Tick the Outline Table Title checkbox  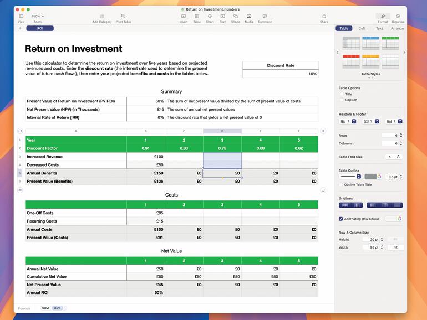[340, 184]
